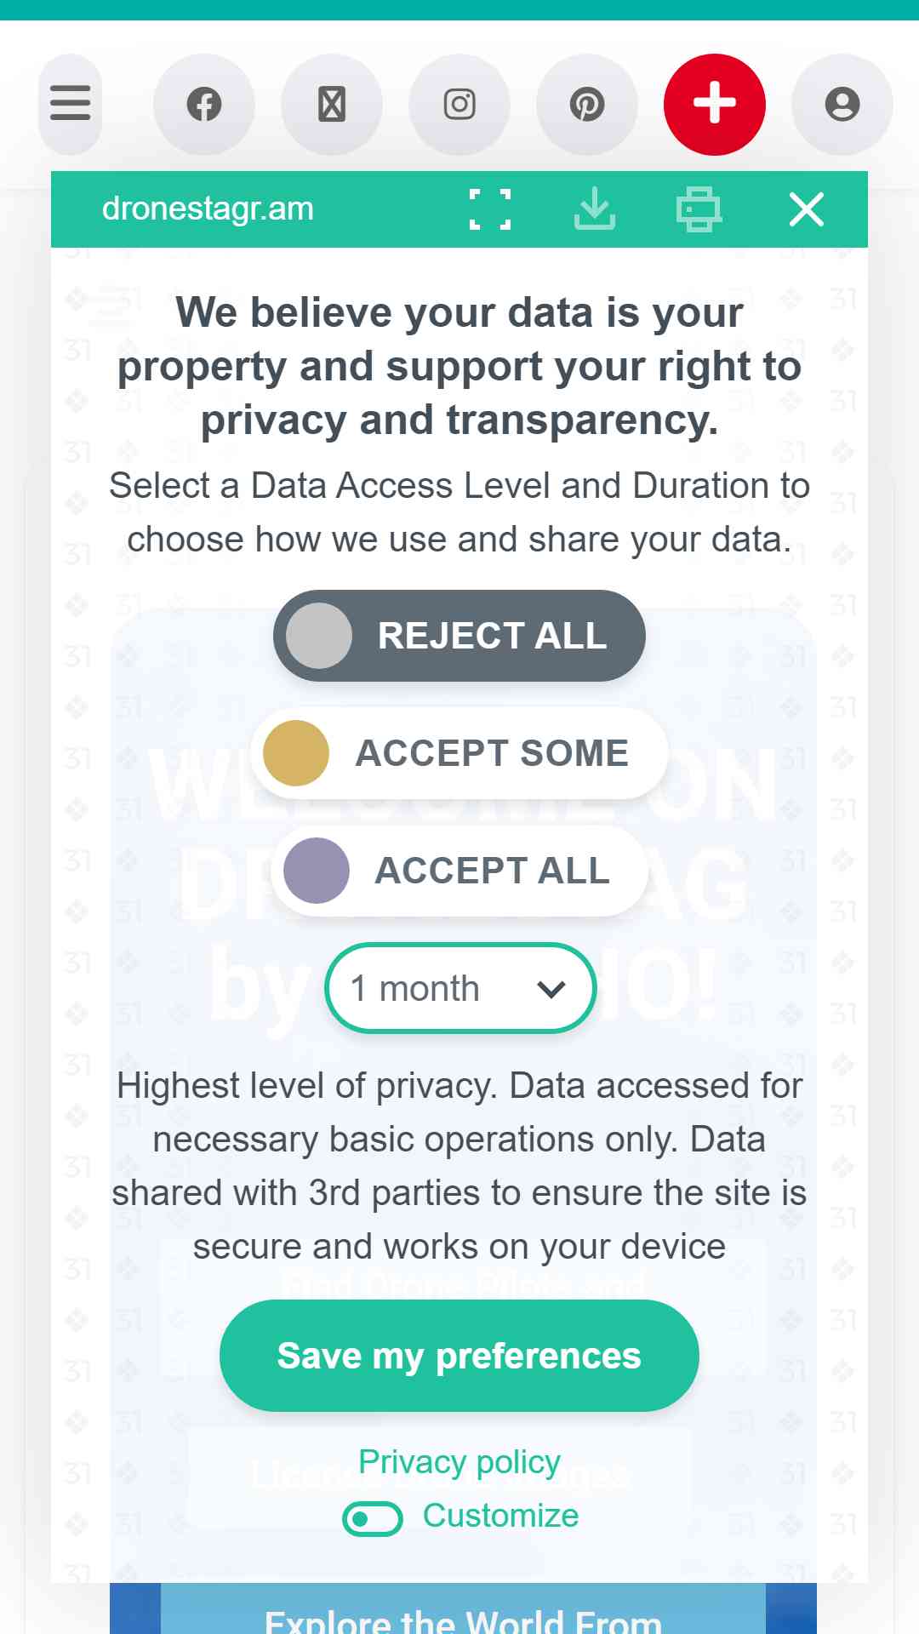Expand consent dialog to fullscreen
The width and height of the screenshot is (919, 1634).
tap(490, 209)
